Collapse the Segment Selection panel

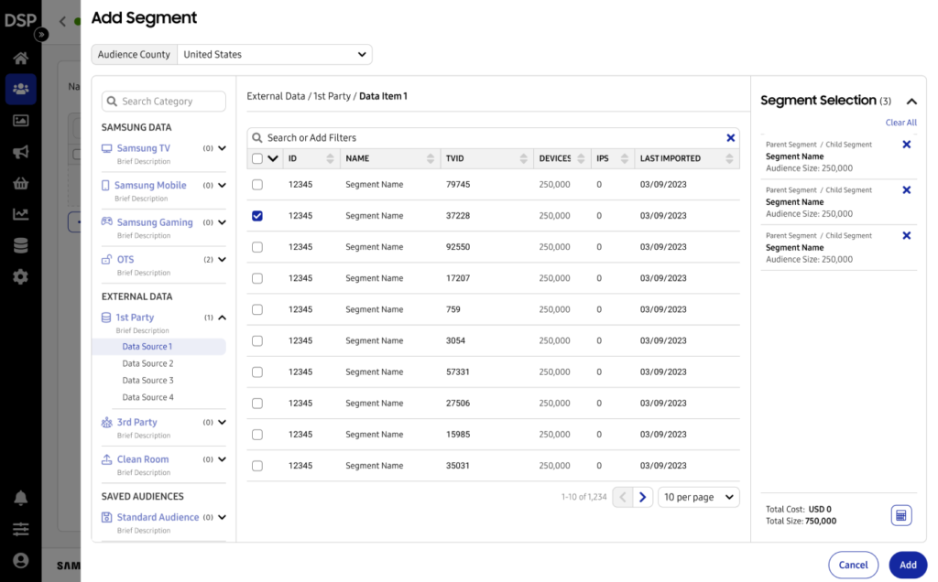911,102
